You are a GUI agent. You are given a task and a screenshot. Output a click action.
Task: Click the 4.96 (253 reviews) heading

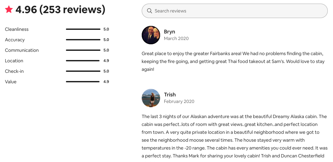pyautogui.click(x=60, y=10)
